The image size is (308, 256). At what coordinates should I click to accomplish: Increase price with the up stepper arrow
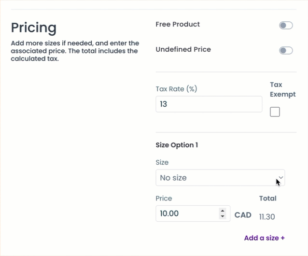pos(222,211)
